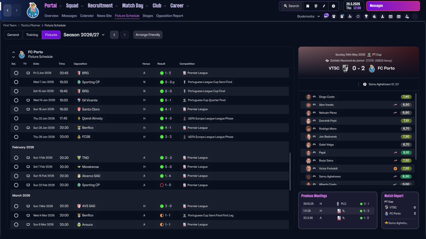Screen dimensions: 426x239
Task: Open the Messages button in top right
Action: 393,6
